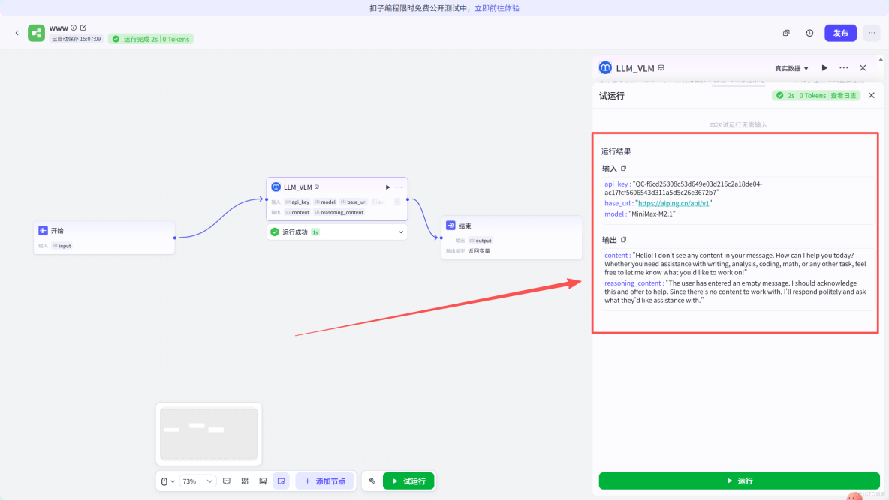Click the green Test Run toolbar button
The width and height of the screenshot is (889, 500).
coord(408,481)
